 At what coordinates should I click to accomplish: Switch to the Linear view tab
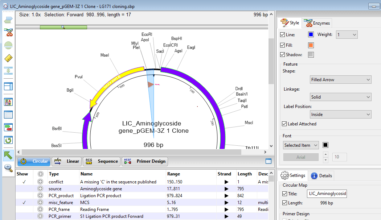coord(67,162)
